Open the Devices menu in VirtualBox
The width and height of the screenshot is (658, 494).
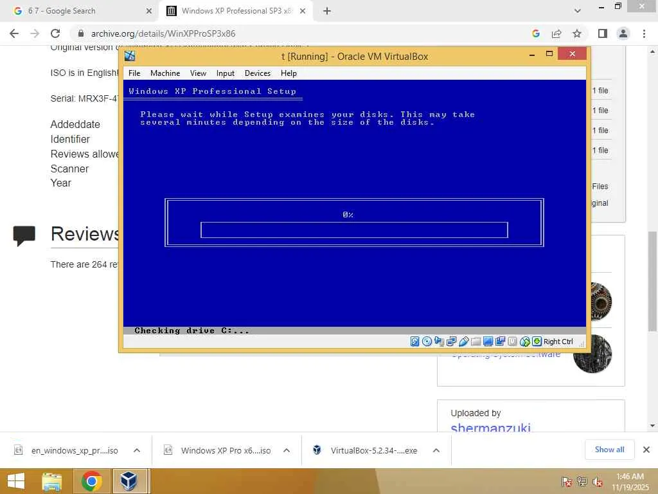coord(258,73)
